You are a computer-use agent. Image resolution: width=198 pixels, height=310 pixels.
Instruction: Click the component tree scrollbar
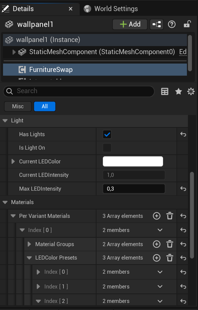point(190,53)
